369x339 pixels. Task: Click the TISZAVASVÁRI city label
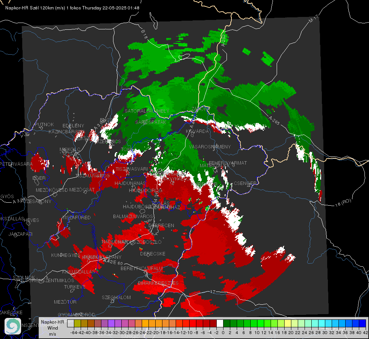pyautogui.click(x=132, y=169)
